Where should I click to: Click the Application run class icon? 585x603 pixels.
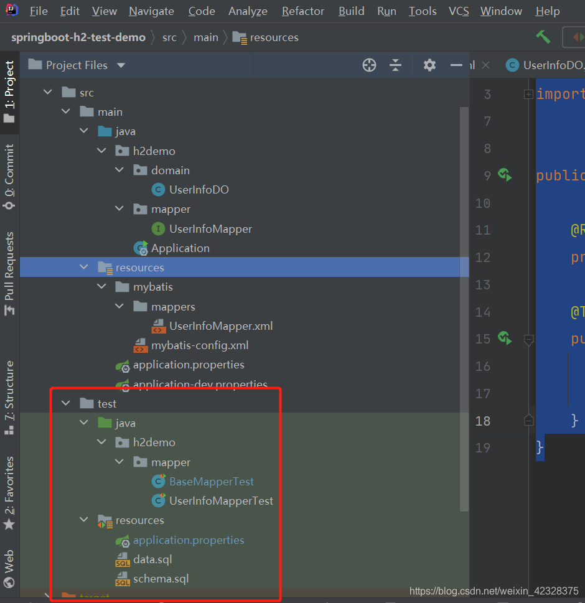pos(141,248)
